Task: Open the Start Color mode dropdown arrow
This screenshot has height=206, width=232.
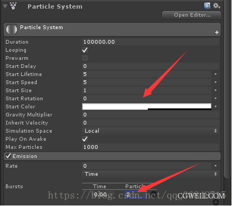Action: click(215, 107)
